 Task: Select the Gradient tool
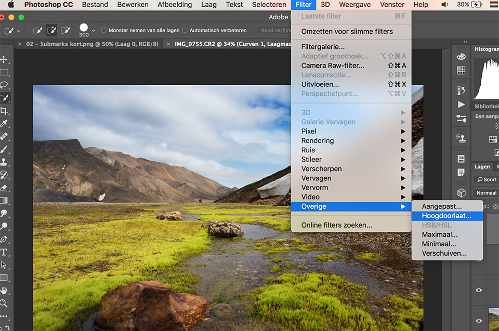[x=4, y=201]
